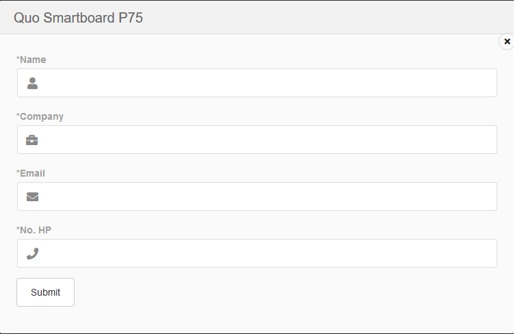Click the phone icon in No. HP field

point(32,254)
